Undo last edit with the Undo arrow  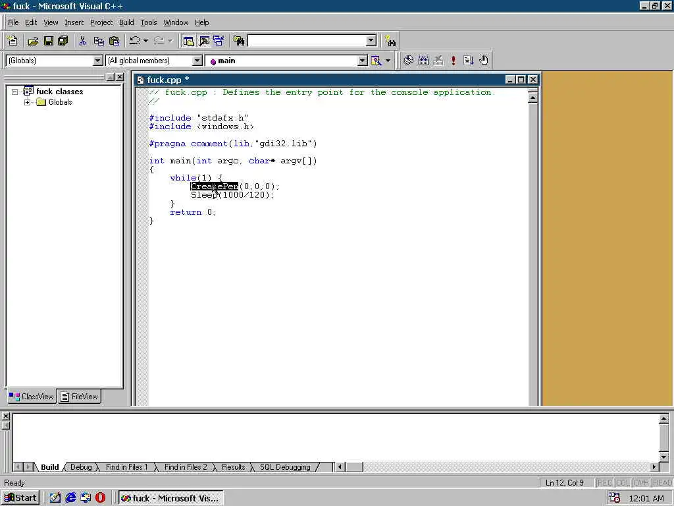pyautogui.click(x=134, y=41)
